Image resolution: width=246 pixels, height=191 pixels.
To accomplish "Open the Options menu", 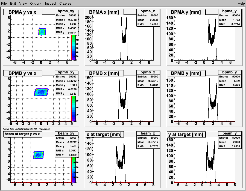I will pyautogui.click(x=36, y=4).
